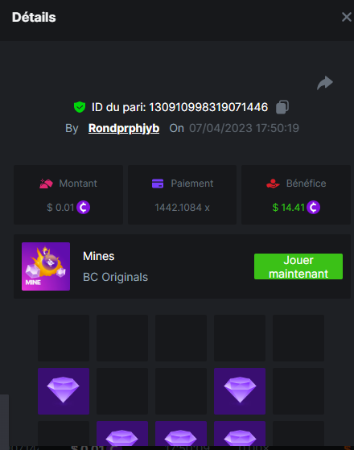Click the Jouer maintenant button

298,266
